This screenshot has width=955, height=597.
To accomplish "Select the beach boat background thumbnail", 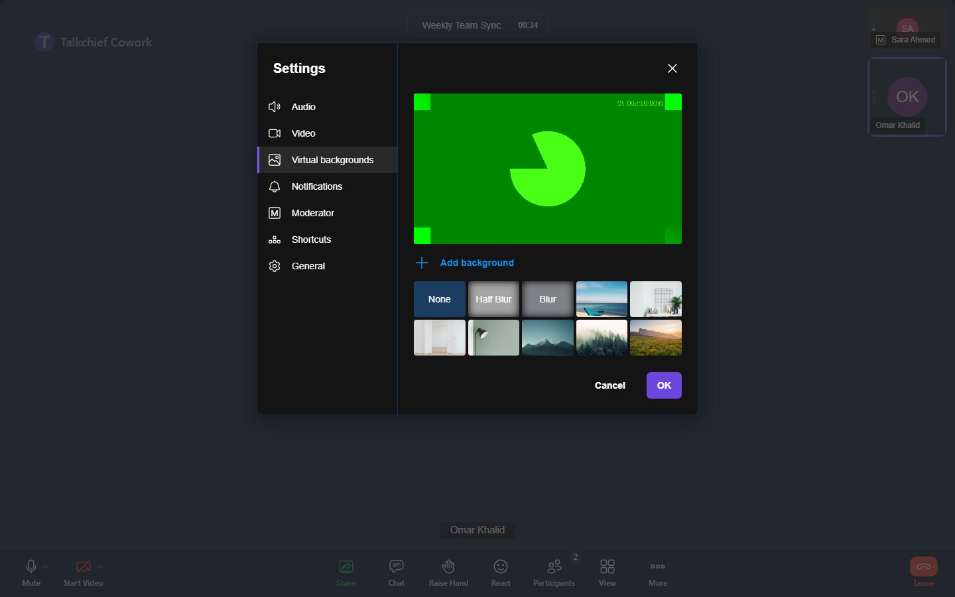I will pos(602,299).
